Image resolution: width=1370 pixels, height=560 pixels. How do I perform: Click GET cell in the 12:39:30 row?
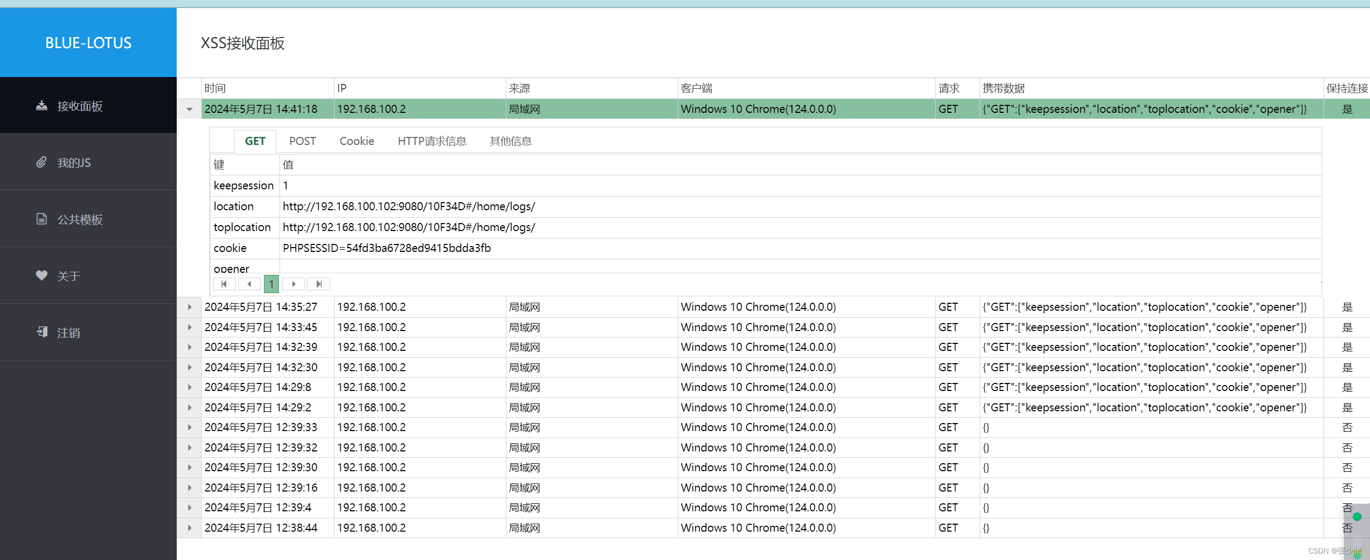tap(957, 467)
